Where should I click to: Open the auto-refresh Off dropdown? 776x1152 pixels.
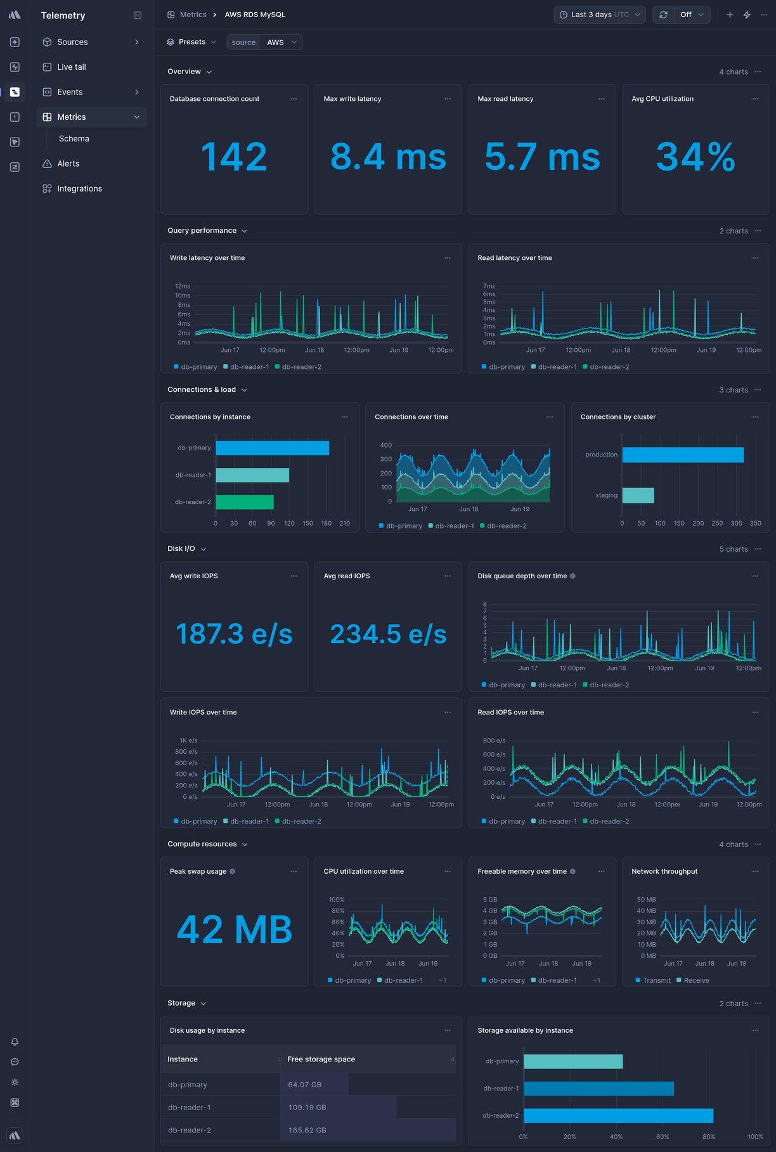692,15
